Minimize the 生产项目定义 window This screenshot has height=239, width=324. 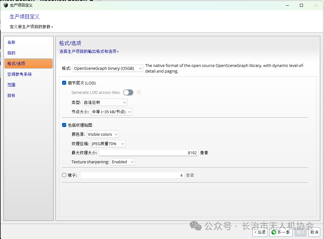pos(287,5)
